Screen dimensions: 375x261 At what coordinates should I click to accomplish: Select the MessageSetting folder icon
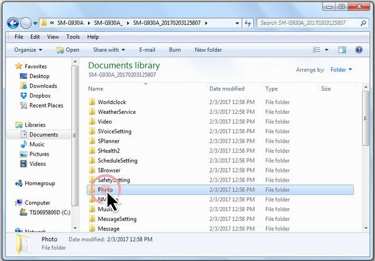tap(92, 219)
